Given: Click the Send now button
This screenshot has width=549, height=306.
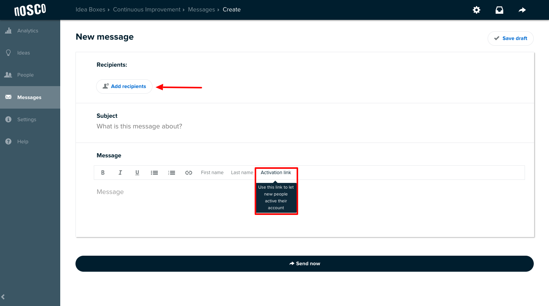Looking at the screenshot, I should (305, 264).
